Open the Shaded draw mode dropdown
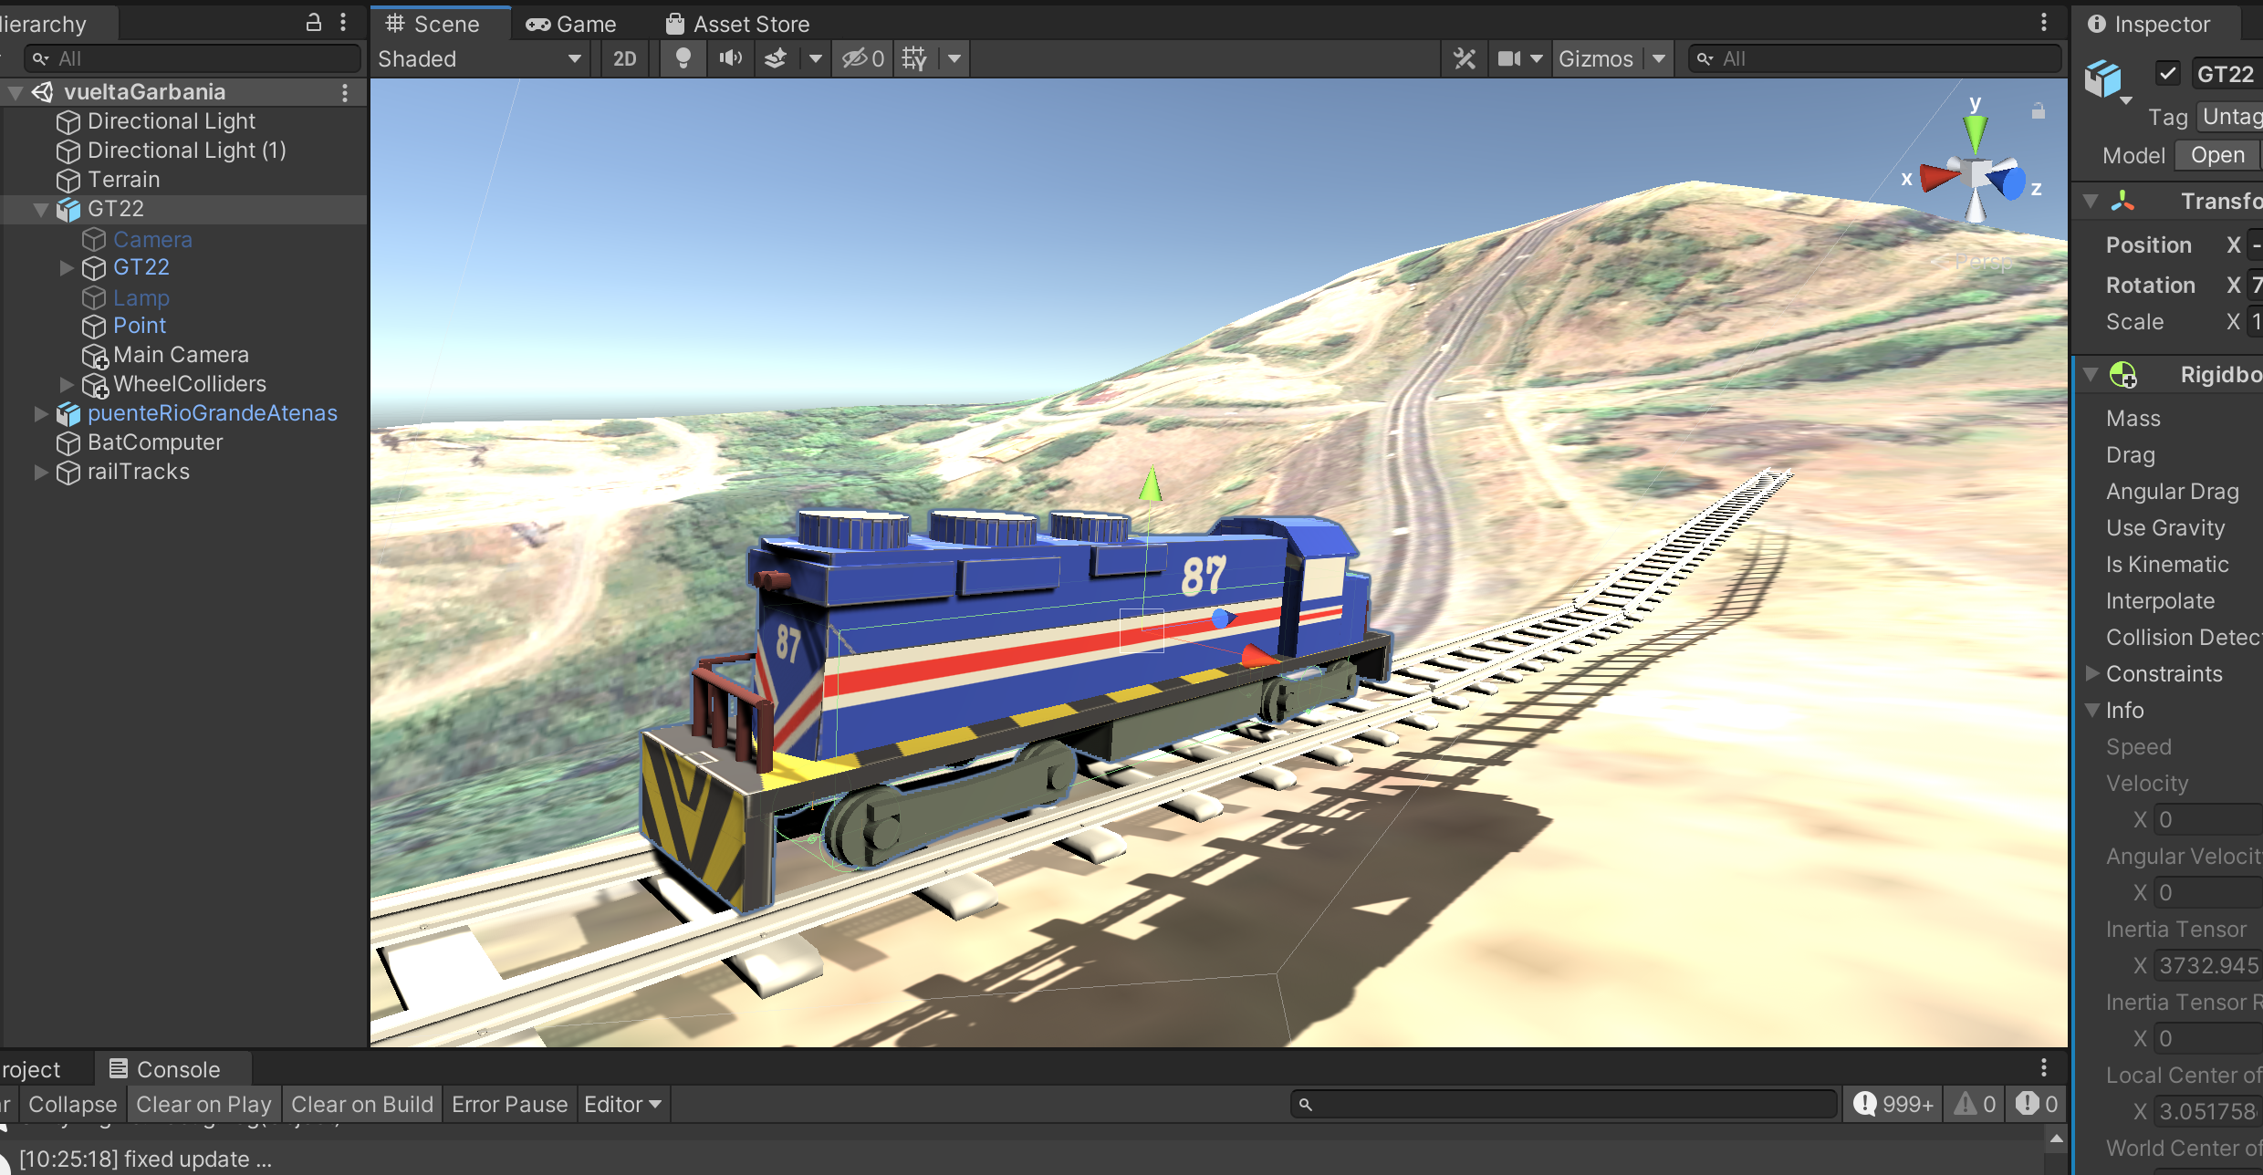Screen dimensions: 2263x1175 (x=479, y=58)
